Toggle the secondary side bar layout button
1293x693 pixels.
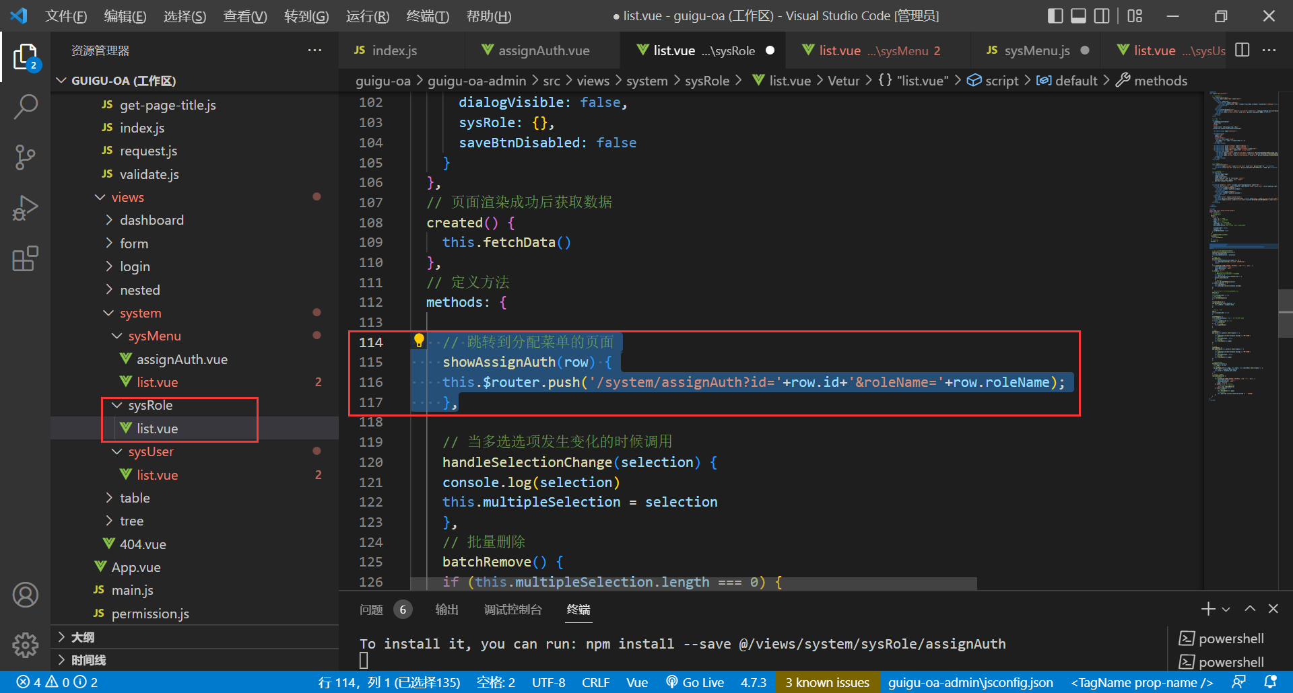point(1102,15)
